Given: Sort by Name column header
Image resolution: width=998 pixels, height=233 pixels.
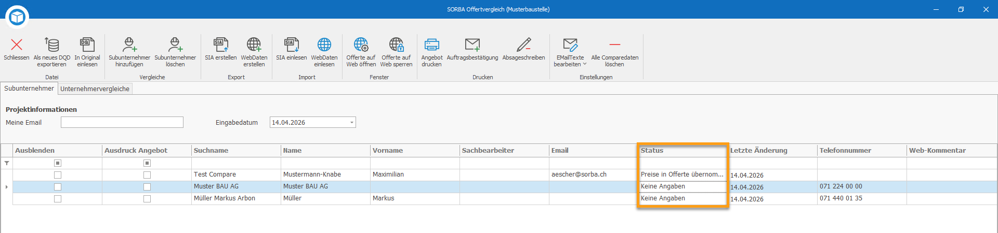Looking at the screenshot, I should pos(325,151).
